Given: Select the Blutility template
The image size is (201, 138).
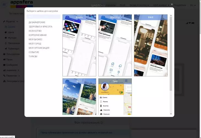Looking at the screenshot, I should (115, 45).
